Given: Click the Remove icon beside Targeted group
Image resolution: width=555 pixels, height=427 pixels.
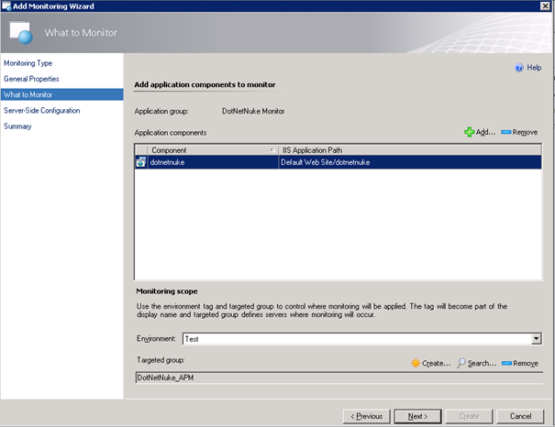Looking at the screenshot, I should coord(507,364).
